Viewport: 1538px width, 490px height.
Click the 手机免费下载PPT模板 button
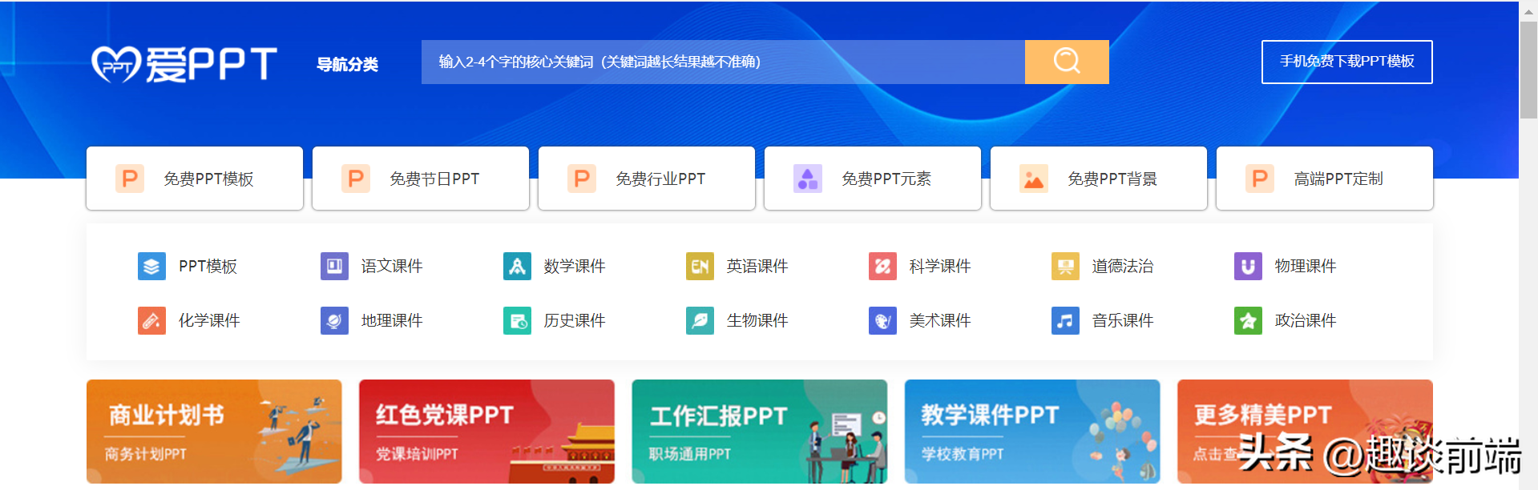1346,62
